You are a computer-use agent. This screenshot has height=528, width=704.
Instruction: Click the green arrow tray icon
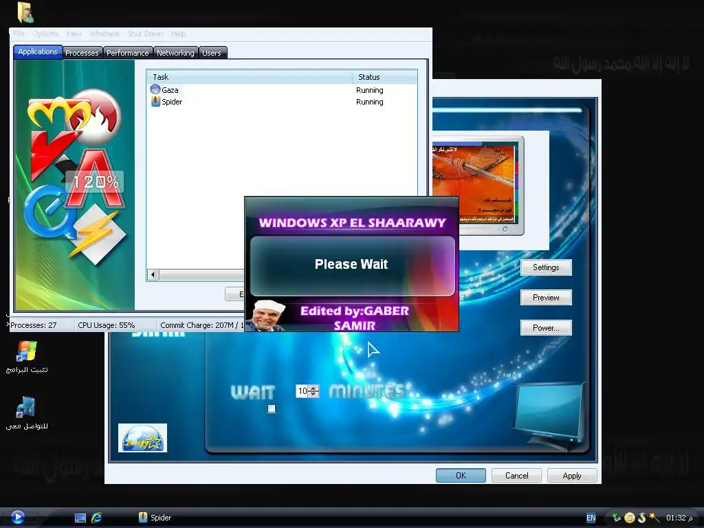pos(617,518)
